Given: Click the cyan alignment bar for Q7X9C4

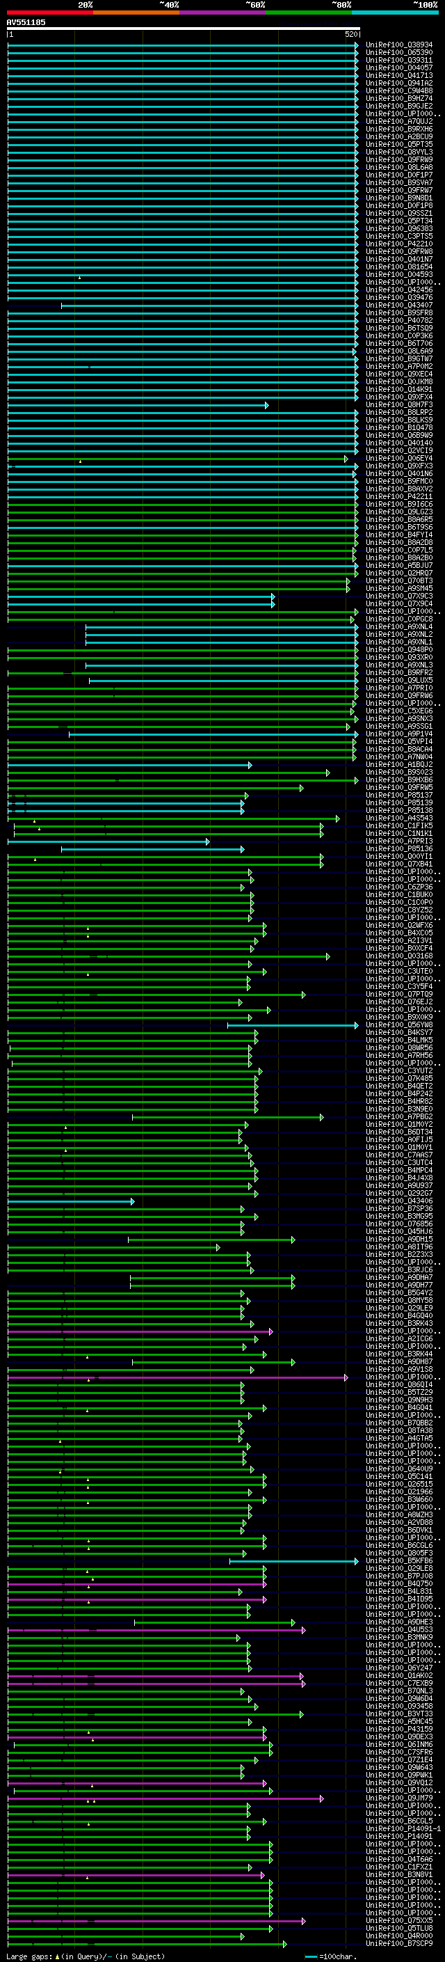Looking at the screenshot, I should point(140,604).
